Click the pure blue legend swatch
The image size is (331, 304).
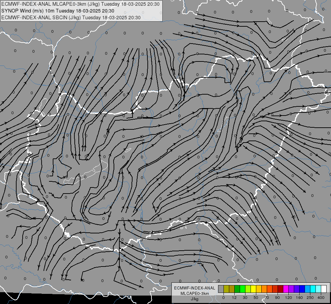point(302,289)
